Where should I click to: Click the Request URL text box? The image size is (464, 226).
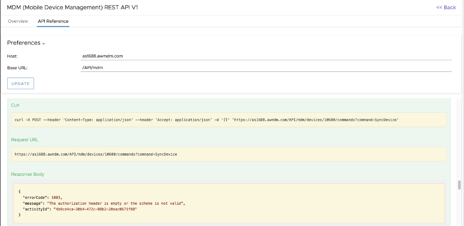(229, 154)
